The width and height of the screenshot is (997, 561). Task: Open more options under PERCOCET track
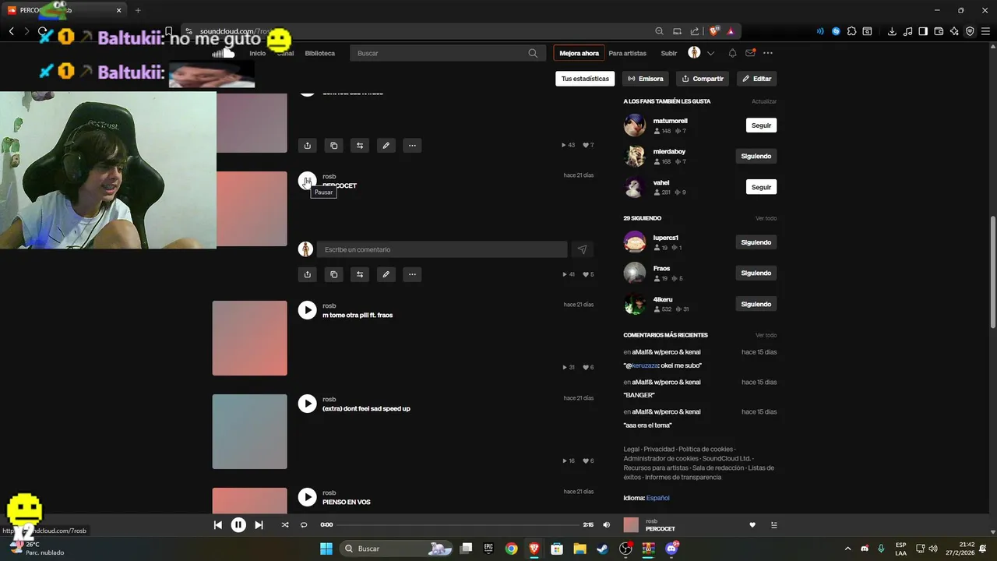[412, 274]
